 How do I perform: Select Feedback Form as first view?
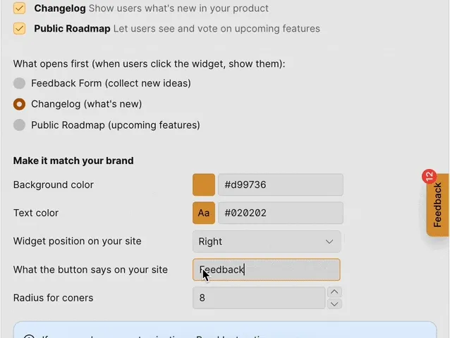20,83
